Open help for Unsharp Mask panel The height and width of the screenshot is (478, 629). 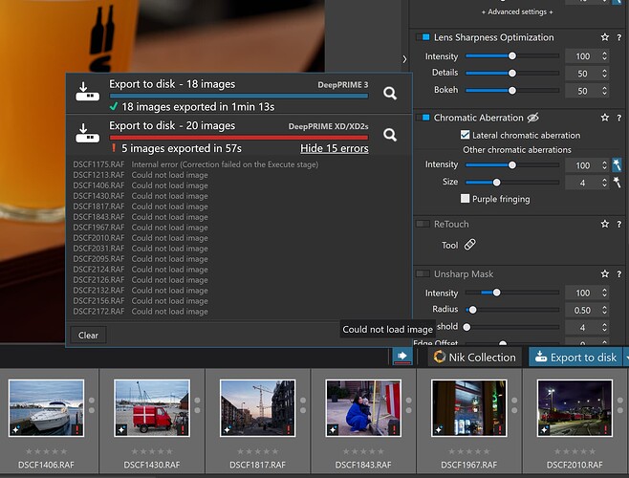tap(619, 274)
